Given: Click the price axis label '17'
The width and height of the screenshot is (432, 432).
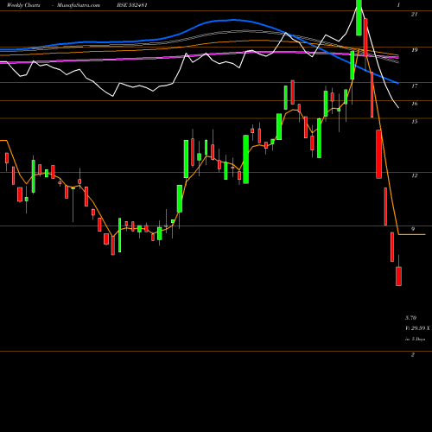Looking at the screenshot, I should (414, 86).
